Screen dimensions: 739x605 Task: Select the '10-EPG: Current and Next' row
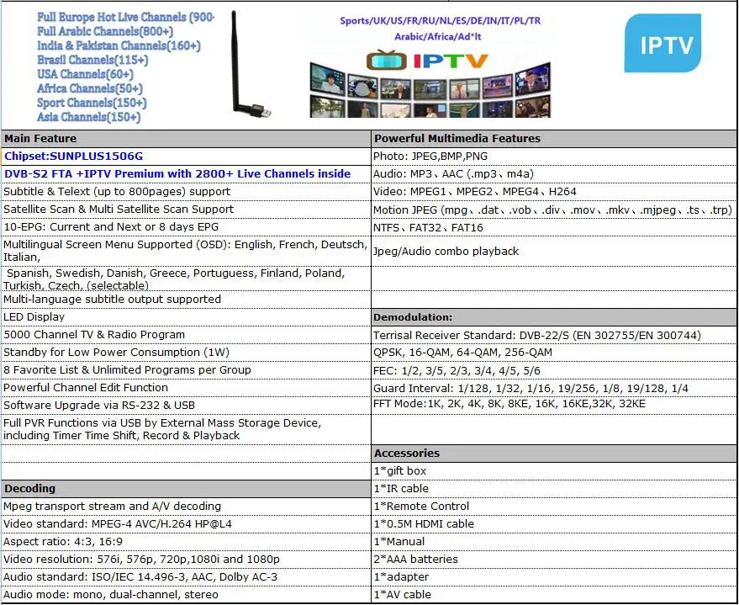[x=186, y=227]
